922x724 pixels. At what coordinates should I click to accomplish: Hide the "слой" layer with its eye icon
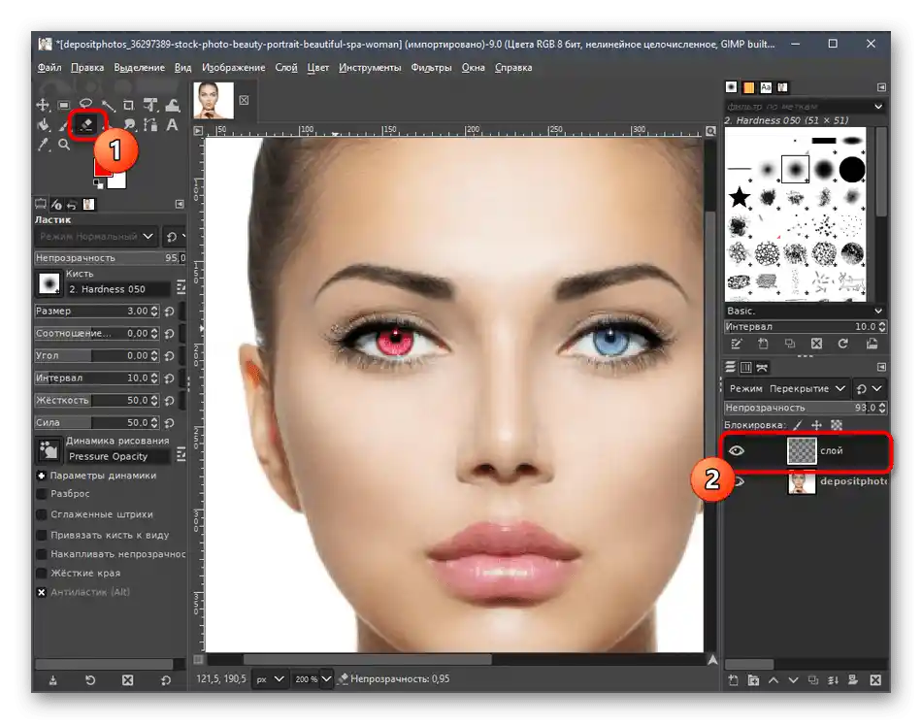pos(737,450)
